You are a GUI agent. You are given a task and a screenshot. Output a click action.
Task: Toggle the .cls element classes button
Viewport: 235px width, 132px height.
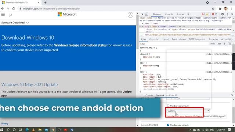pyautogui.click(x=219, y=44)
